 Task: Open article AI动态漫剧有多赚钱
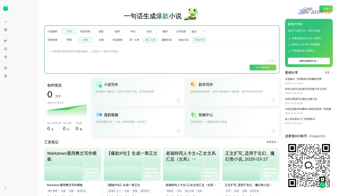(x=308, y=109)
